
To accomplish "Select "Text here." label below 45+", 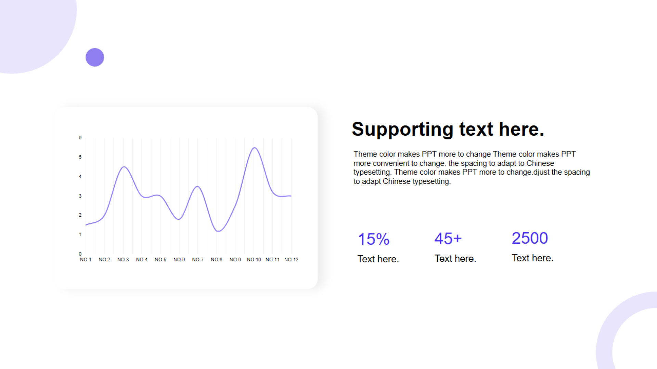I will (455, 259).
